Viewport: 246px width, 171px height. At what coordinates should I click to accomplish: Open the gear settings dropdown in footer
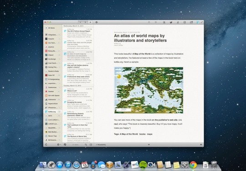[x=59, y=145]
